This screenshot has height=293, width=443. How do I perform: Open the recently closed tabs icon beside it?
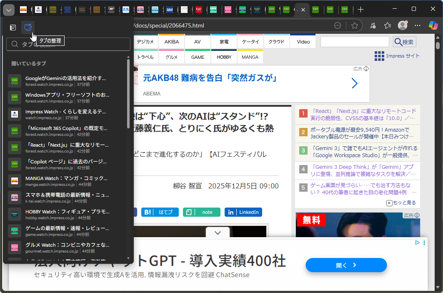pyautogui.click(x=13, y=27)
